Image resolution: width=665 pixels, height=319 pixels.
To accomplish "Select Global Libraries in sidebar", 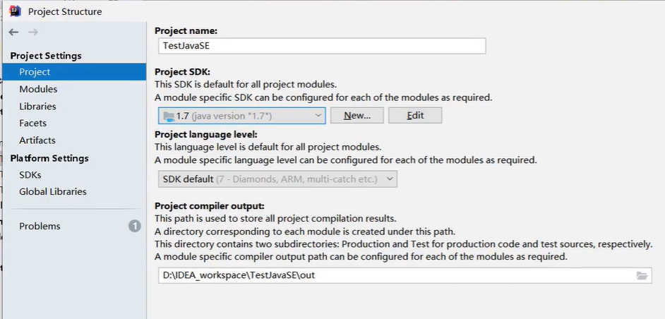I will coord(53,191).
